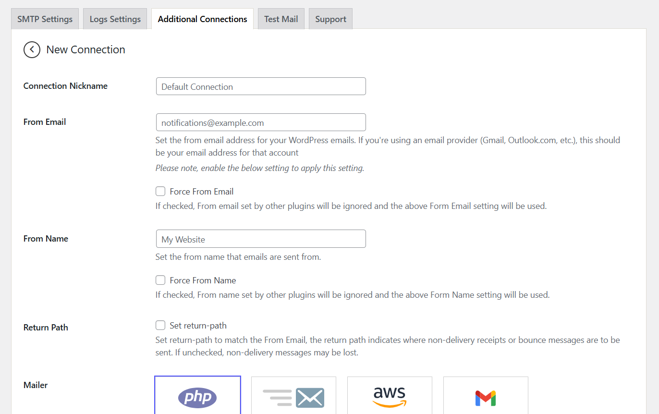
Task: Click the Connection Nickname label text
Action: (x=65, y=86)
